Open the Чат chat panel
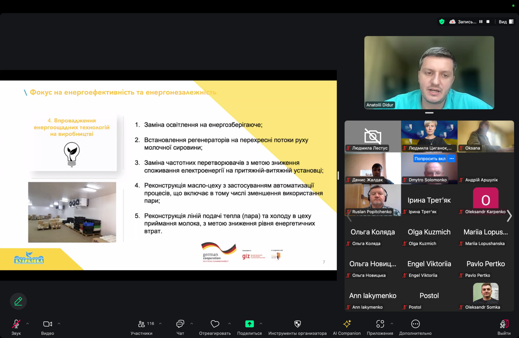Viewport: 519px width, 338px height. tap(180, 324)
